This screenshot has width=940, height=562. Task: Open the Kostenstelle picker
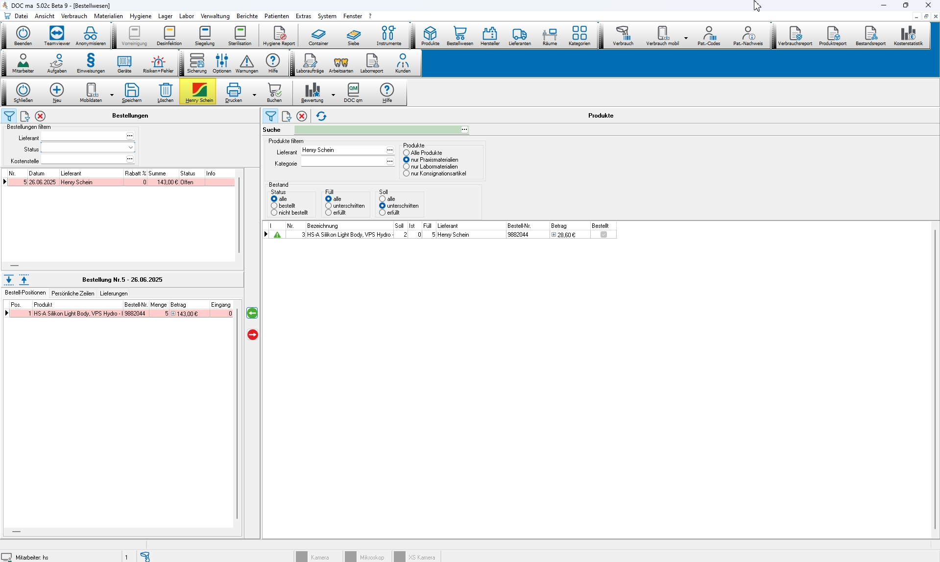pos(130,159)
